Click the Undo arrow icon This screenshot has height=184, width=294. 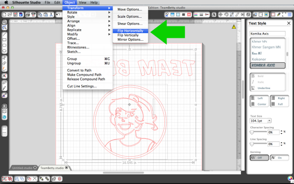(58, 14)
